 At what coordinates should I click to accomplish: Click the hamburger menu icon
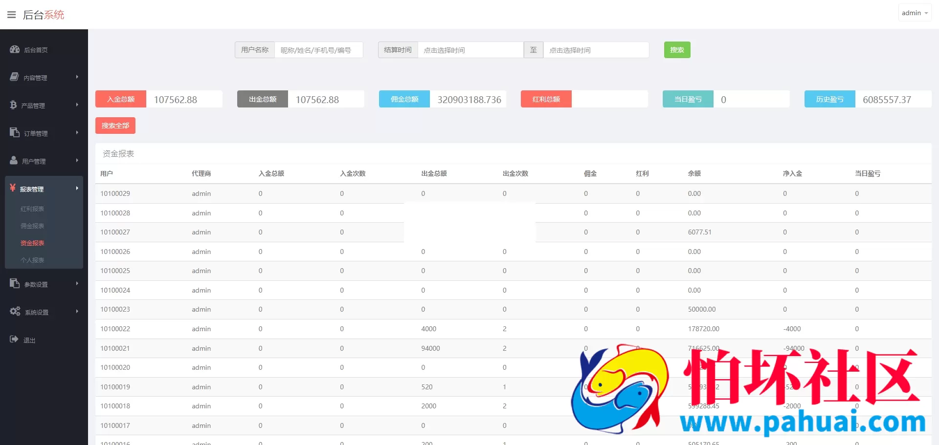[x=11, y=15]
